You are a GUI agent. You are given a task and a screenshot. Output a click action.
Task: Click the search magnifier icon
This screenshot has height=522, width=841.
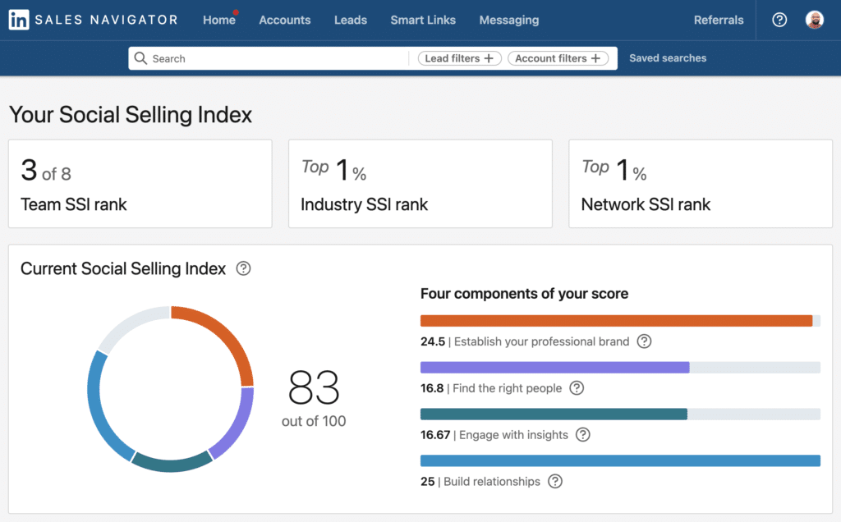(140, 58)
